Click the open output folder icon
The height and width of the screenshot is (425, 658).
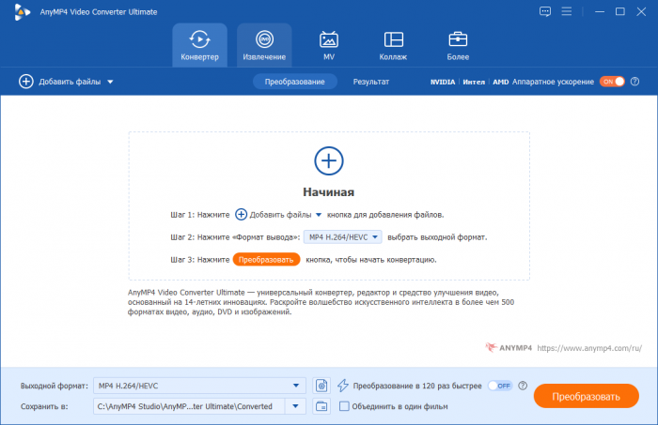coord(321,406)
